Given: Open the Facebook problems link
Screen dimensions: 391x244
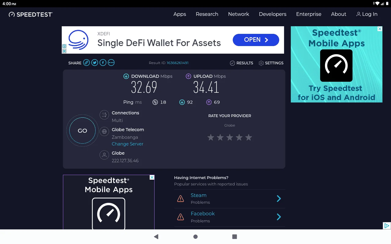Looking at the screenshot, I should click(203, 213).
